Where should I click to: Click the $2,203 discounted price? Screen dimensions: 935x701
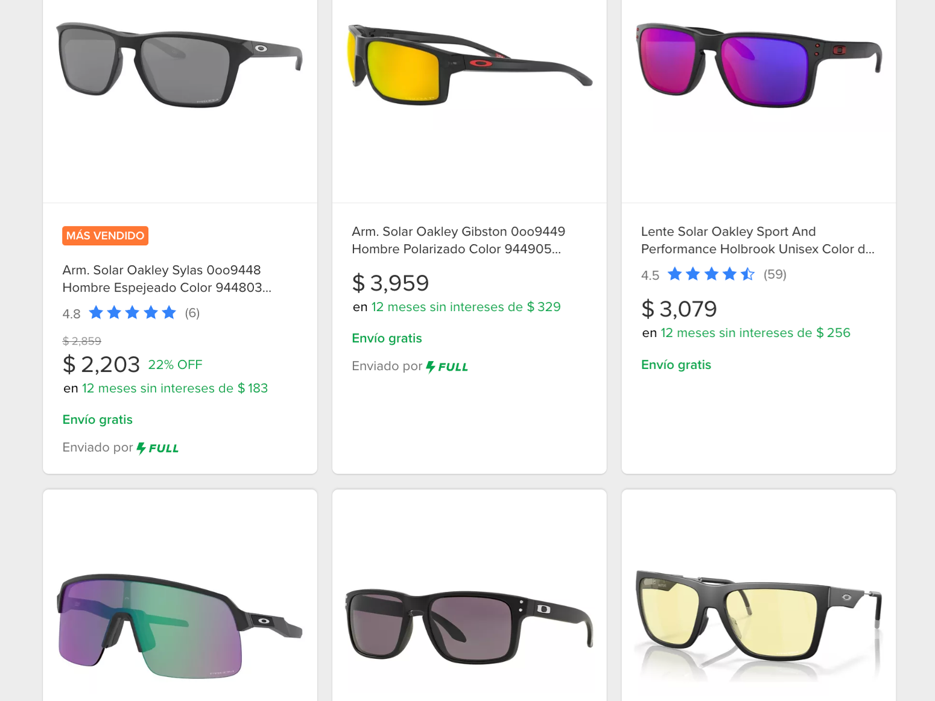point(101,364)
